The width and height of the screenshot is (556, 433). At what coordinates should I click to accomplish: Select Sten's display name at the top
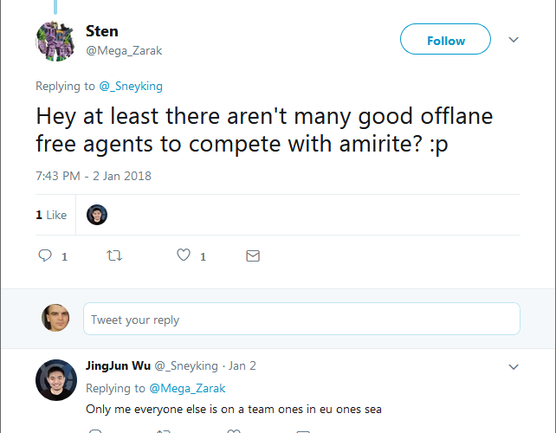[x=102, y=32]
